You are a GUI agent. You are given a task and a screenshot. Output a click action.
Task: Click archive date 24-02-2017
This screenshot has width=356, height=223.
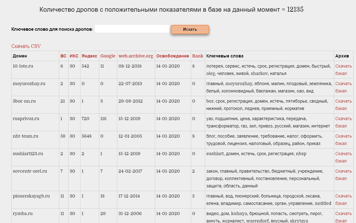[x=130, y=171]
